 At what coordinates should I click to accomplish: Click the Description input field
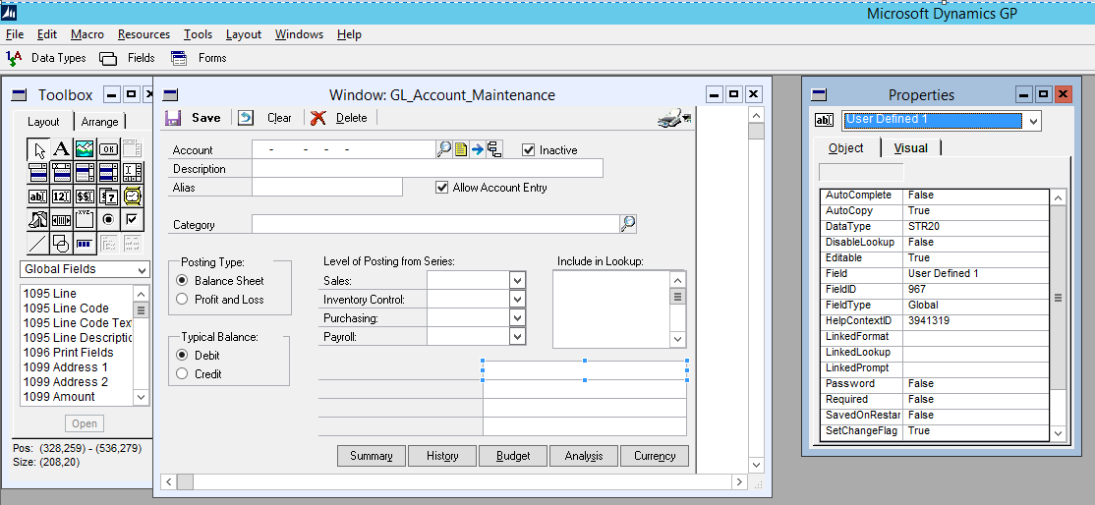click(x=428, y=168)
